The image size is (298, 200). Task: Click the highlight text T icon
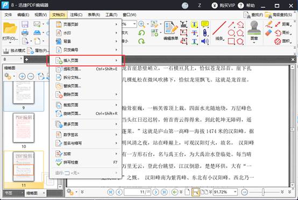194,24
